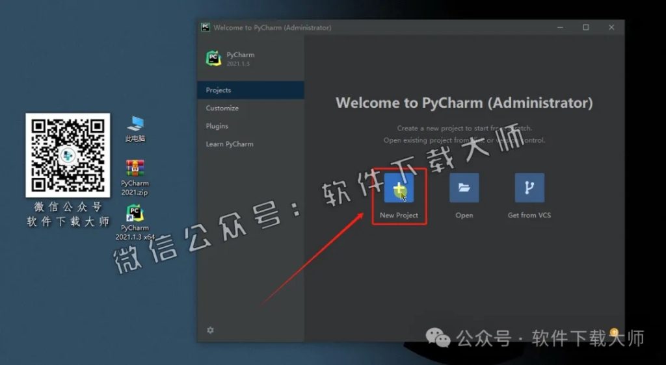666x365 pixels.
Task: Click the New Project plus icon
Action: pos(399,188)
